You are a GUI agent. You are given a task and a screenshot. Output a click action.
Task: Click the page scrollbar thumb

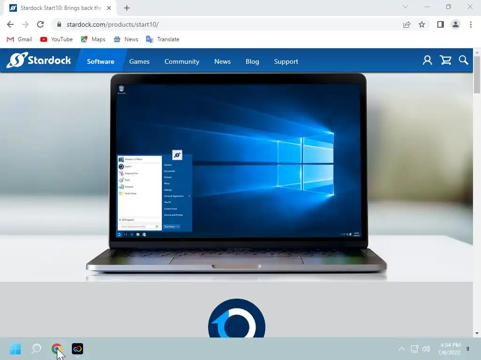point(477,75)
